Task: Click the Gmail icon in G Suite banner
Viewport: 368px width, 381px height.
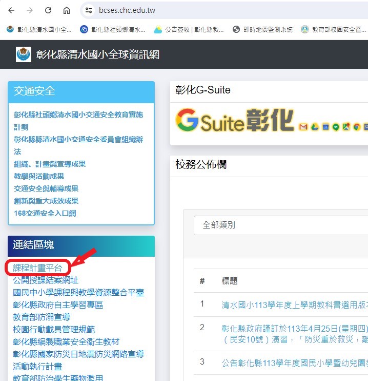Action: pos(303,127)
